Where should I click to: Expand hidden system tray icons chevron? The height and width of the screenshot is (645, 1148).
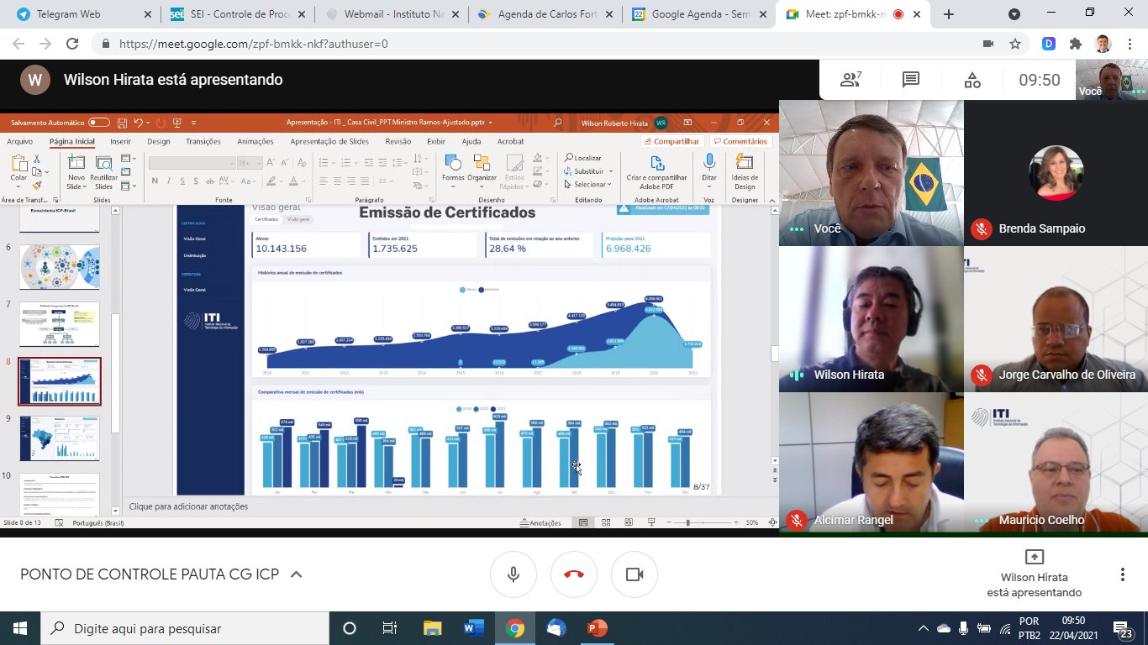point(923,628)
